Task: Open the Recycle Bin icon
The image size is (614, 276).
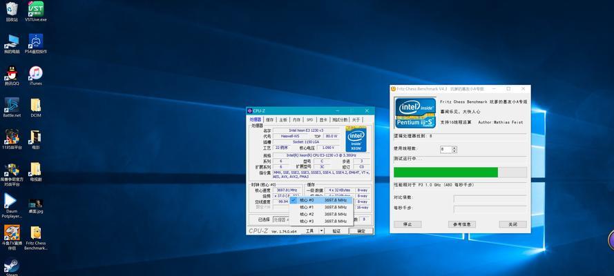Action: pos(12,11)
